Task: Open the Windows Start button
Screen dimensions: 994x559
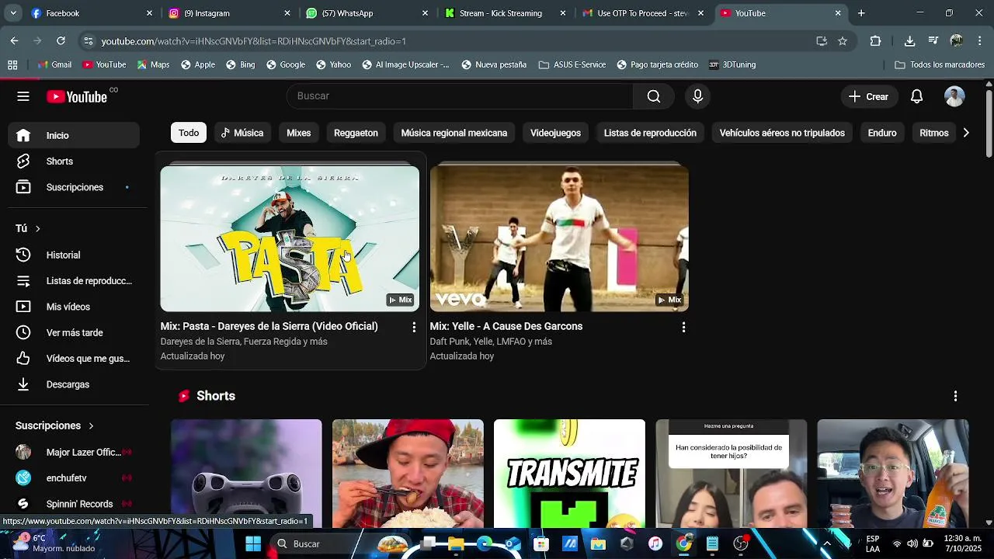Action: pyautogui.click(x=253, y=543)
